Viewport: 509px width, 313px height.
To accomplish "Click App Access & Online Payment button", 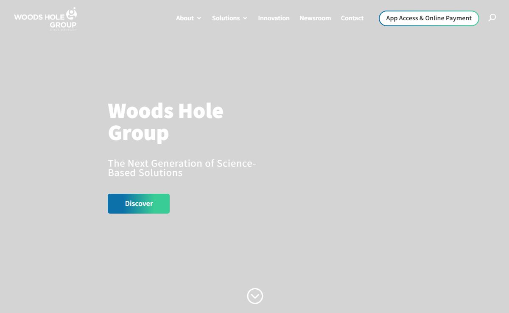I will 429,18.
